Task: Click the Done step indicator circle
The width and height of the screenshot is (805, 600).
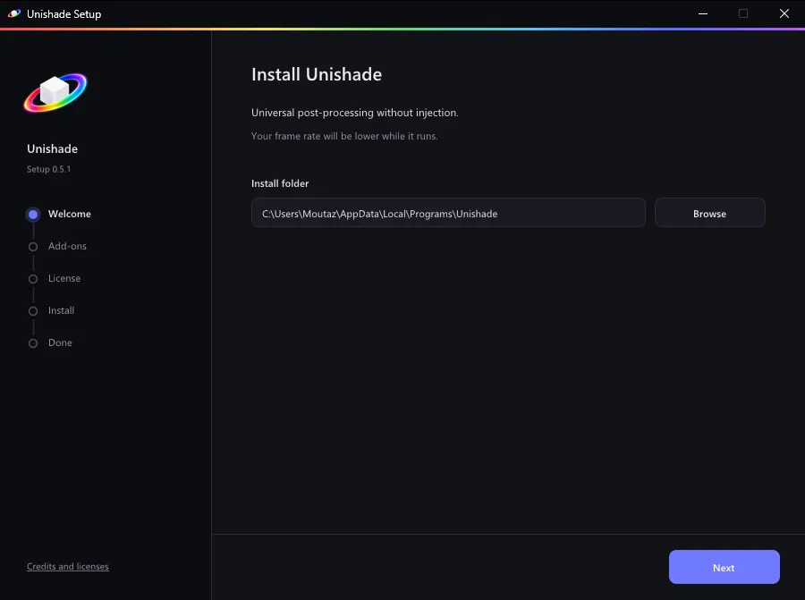Action: point(33,343)
